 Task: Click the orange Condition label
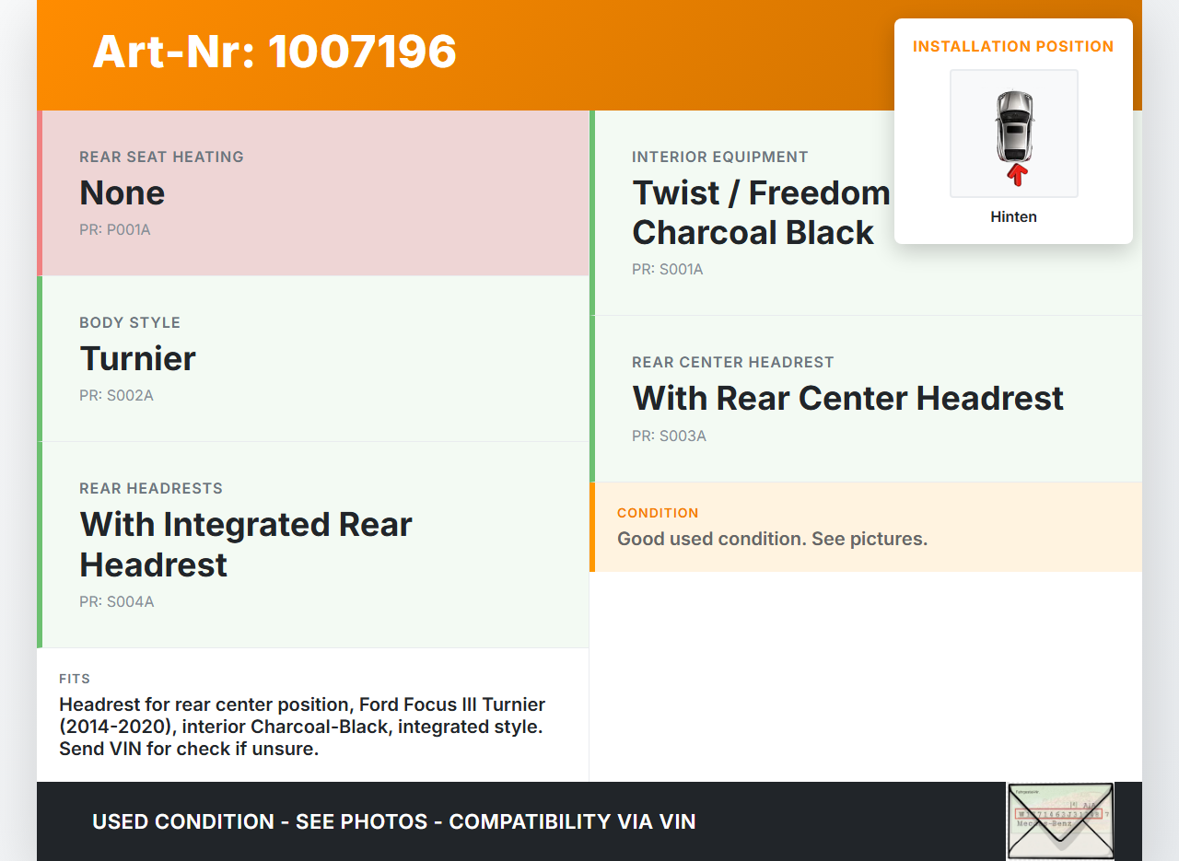click(658, 513)
